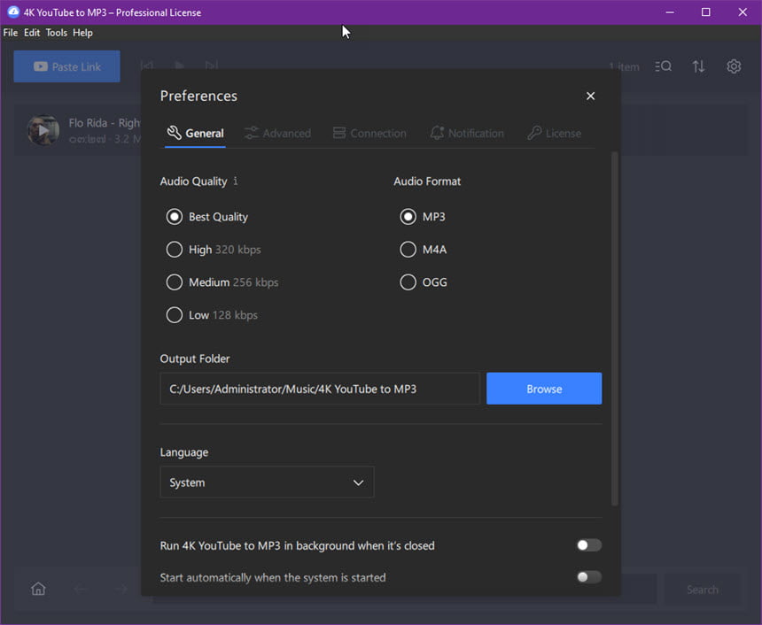Click the Output Folder path field
The height and width of the screenshot is (625, 762).
(x=320, y=389)
